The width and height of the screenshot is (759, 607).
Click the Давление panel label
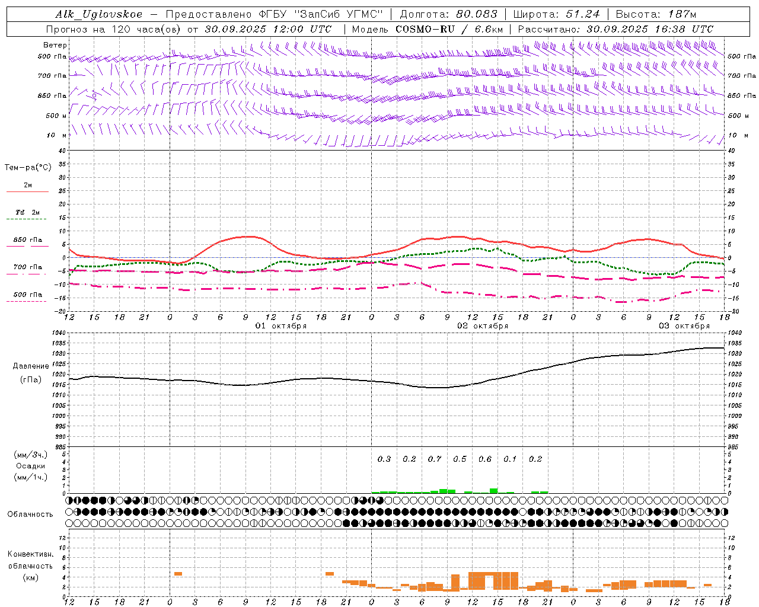31,366
